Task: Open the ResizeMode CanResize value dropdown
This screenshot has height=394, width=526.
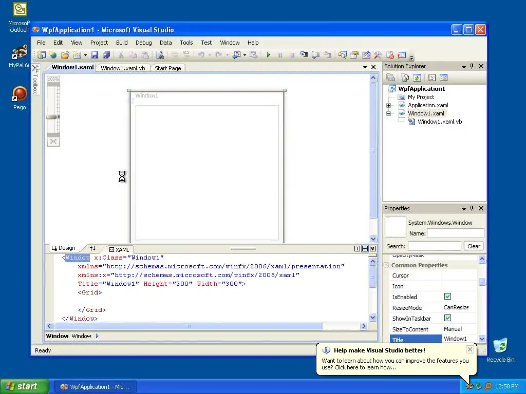Action: [x=459, y=307]
